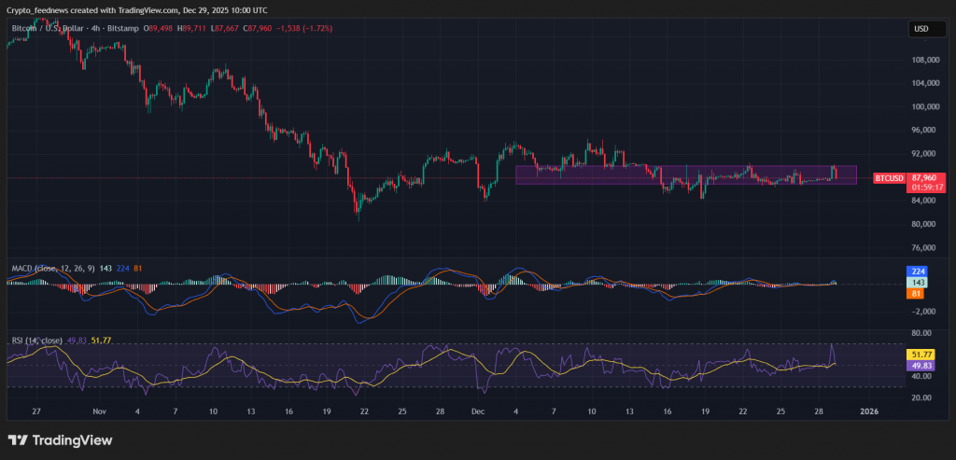Click the TradingView wordmark text
This screenshot has height=460, width=956.
pos(72,439)
